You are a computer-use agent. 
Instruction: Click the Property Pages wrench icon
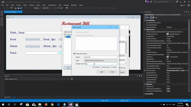click(156, 18)
